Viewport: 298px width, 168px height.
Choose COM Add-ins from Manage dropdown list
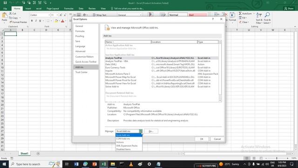(x=129, y=139)
